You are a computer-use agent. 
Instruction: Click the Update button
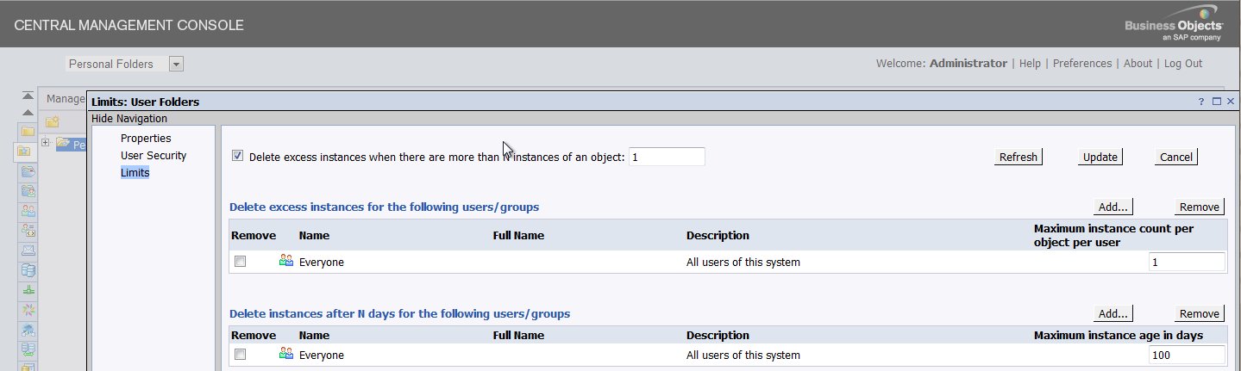tap(1100, 157)
